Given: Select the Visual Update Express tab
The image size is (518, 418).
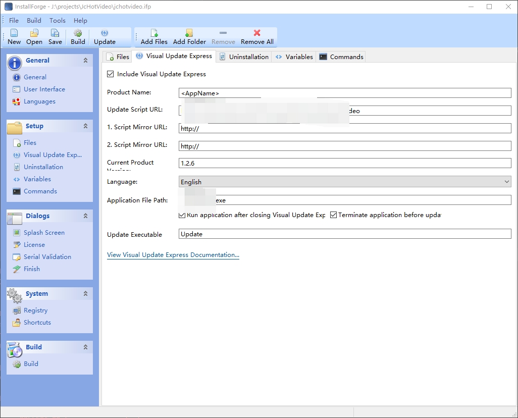Looking at the screenshot, I should pos(174,56).
